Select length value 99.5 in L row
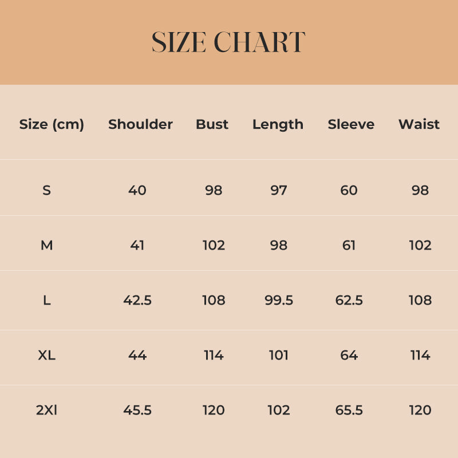The width and height of the screenshot is (458, 458). pos(279,300)
